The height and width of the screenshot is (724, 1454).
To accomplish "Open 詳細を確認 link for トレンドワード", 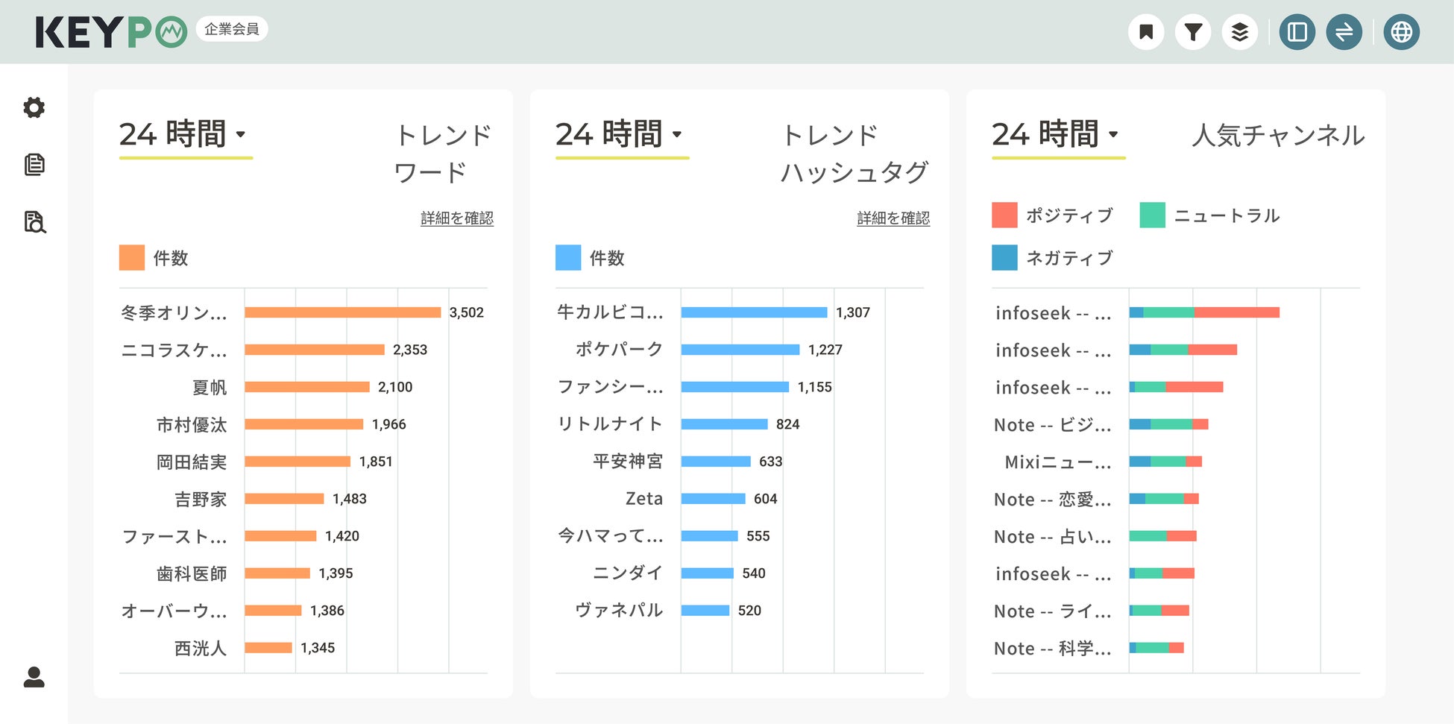I will [456, 218].
